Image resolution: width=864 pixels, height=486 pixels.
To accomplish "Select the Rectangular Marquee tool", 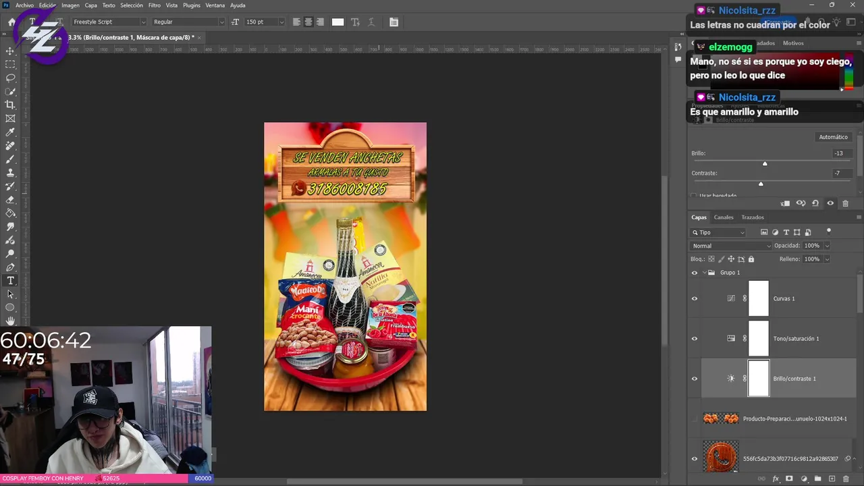I will (x=10, y=64).
